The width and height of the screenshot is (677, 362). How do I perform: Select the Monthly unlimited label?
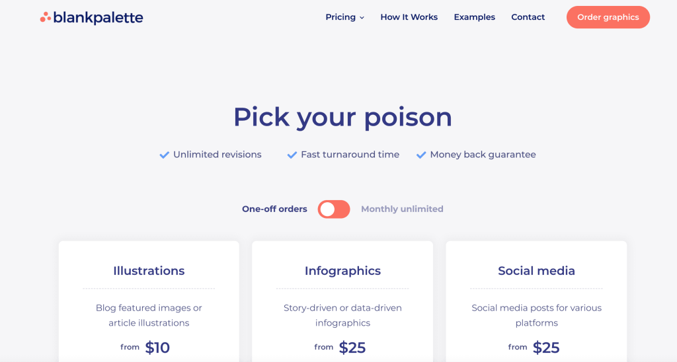pos(402,209)
